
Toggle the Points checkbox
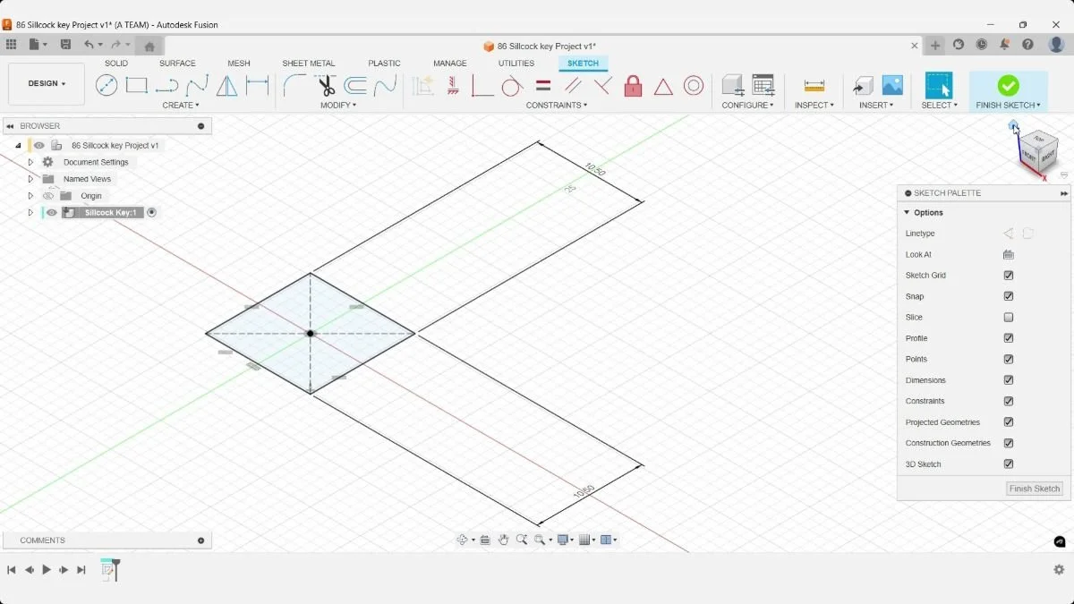[x=1009, y=359]
